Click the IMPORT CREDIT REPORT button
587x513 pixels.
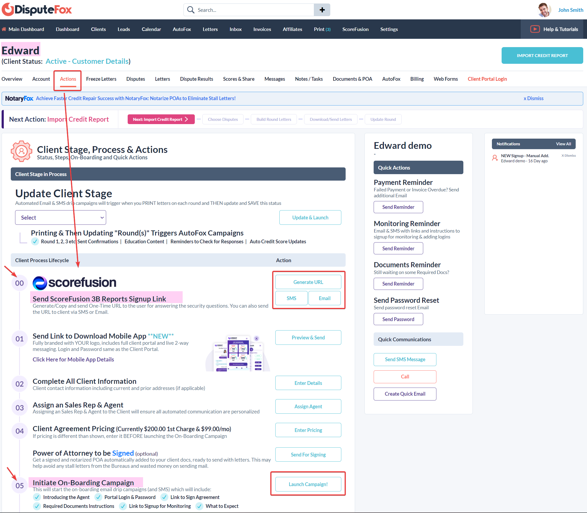[542, 55]
